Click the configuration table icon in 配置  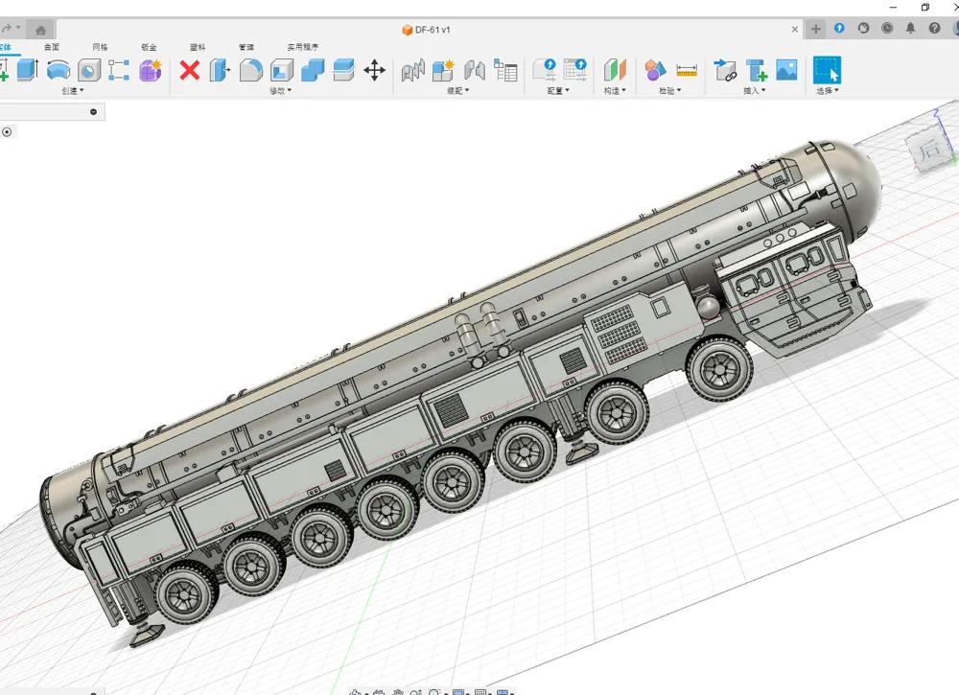pyautogui.click(x=574, y=70)
